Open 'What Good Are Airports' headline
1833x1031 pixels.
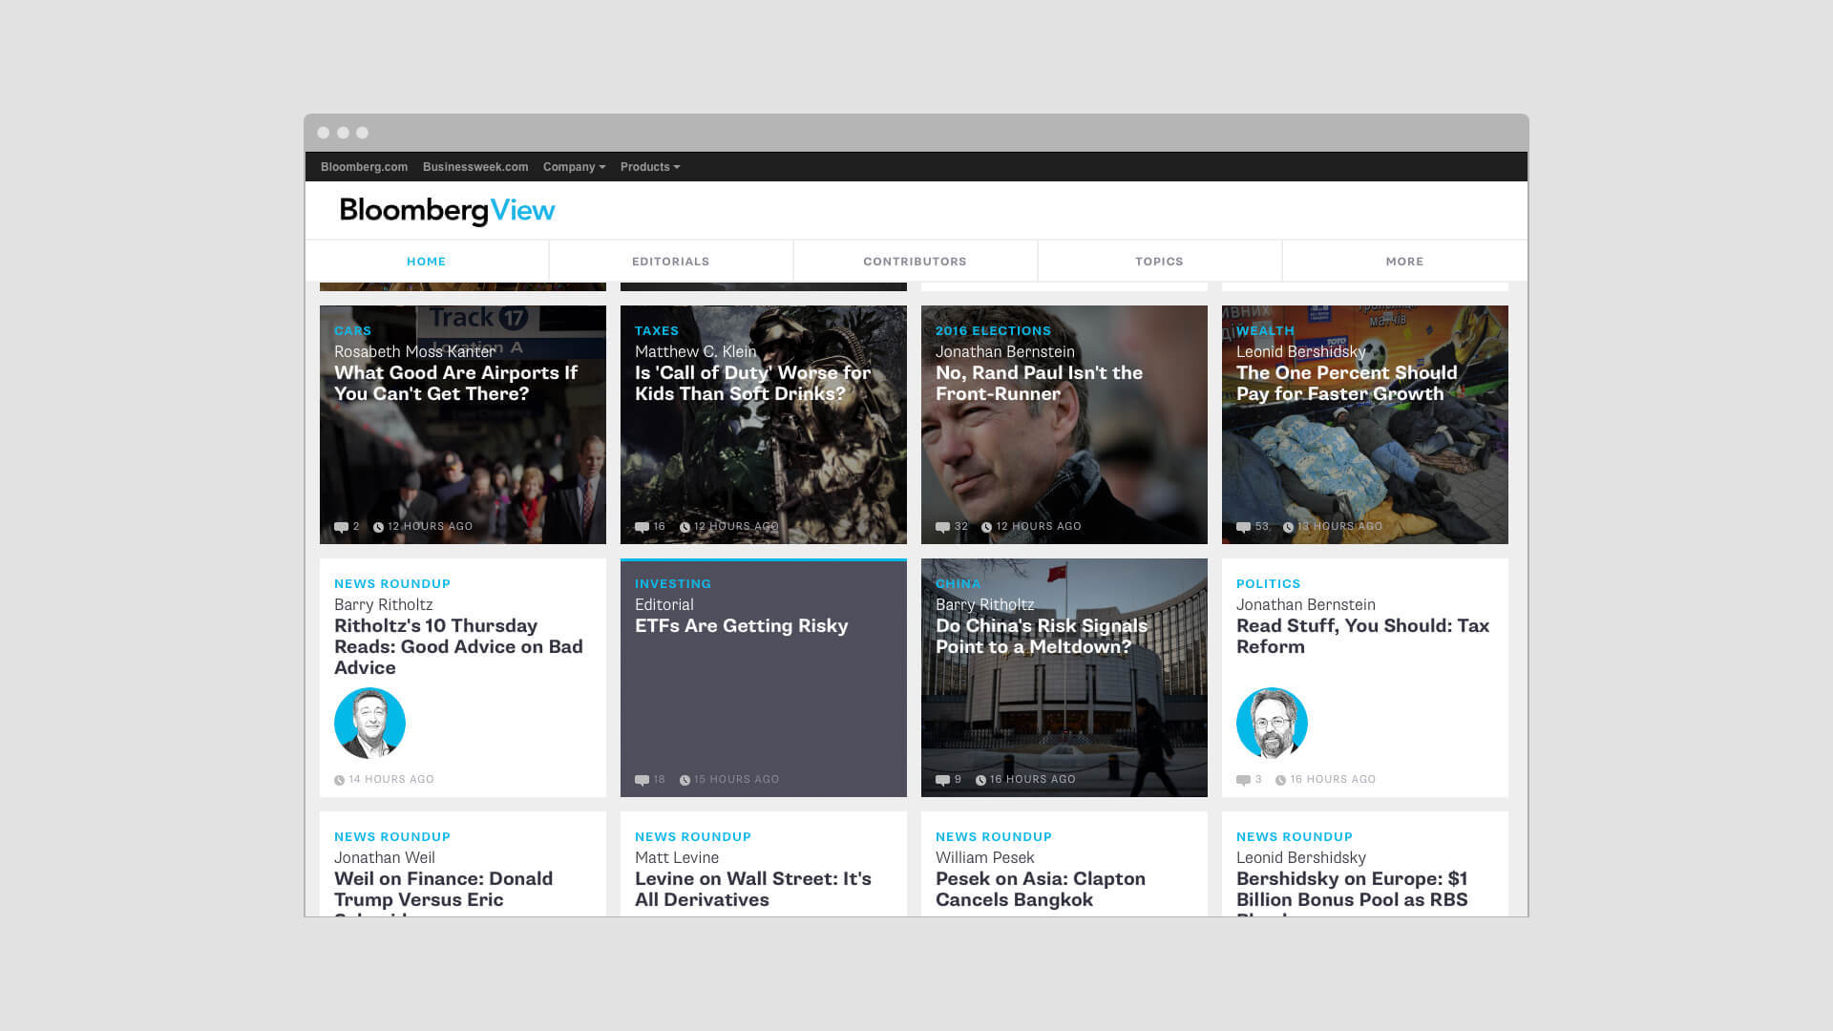click(455, 384)
